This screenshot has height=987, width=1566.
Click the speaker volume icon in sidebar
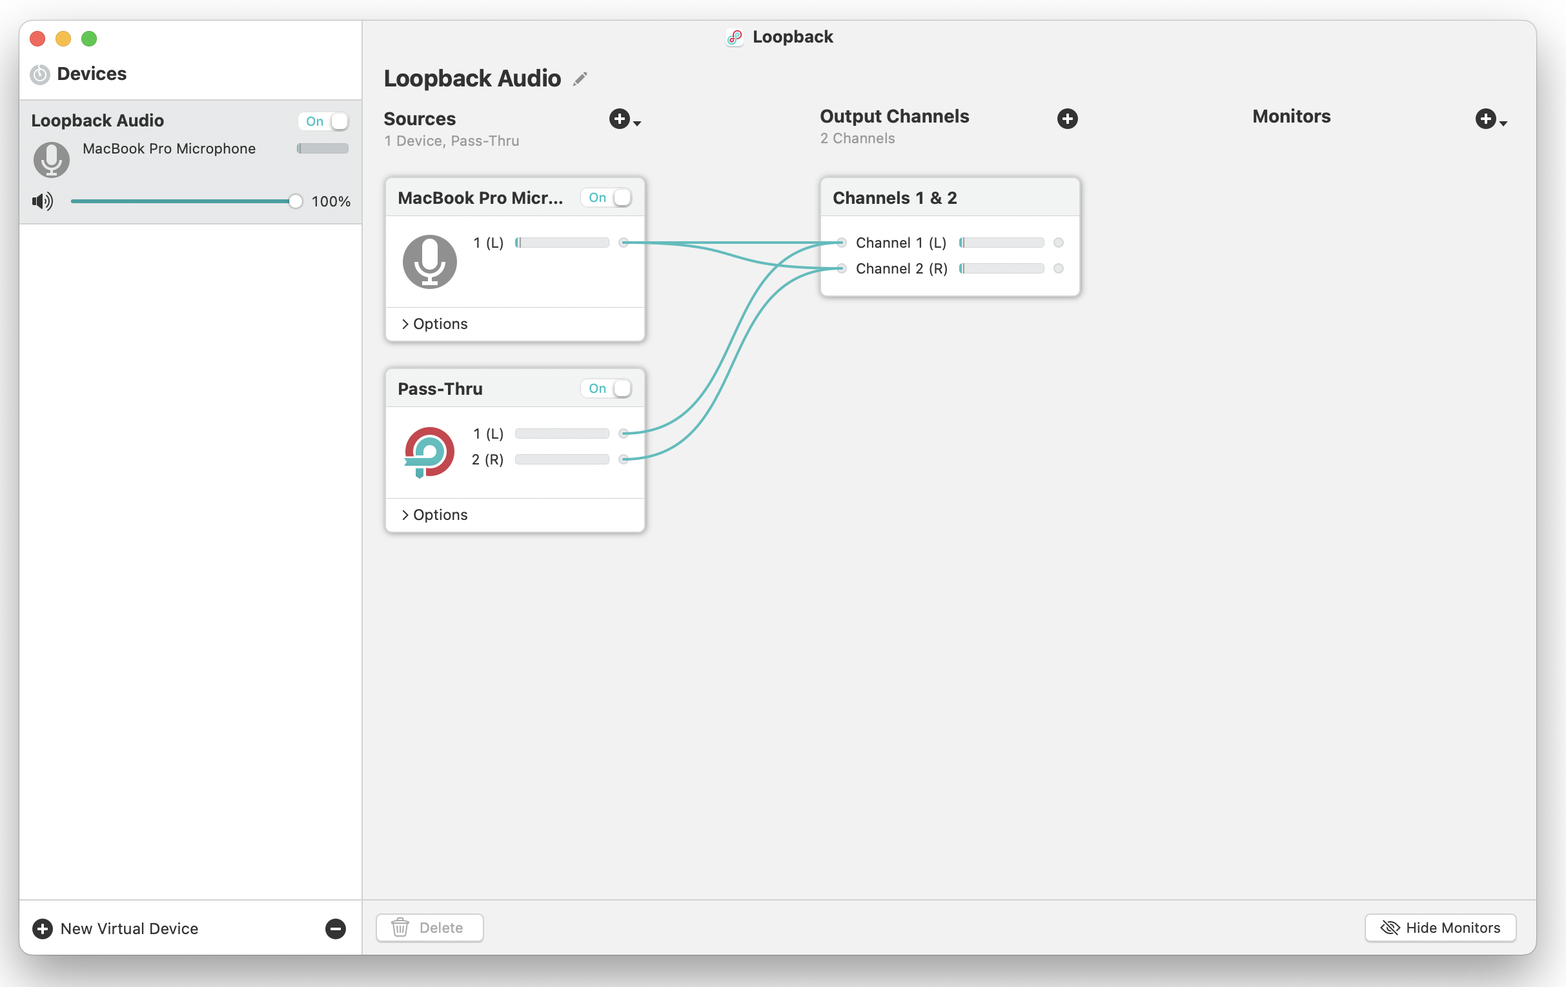(x=43, y=201)
